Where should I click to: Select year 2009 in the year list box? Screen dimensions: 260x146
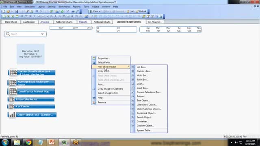click(x=61, y=28)
